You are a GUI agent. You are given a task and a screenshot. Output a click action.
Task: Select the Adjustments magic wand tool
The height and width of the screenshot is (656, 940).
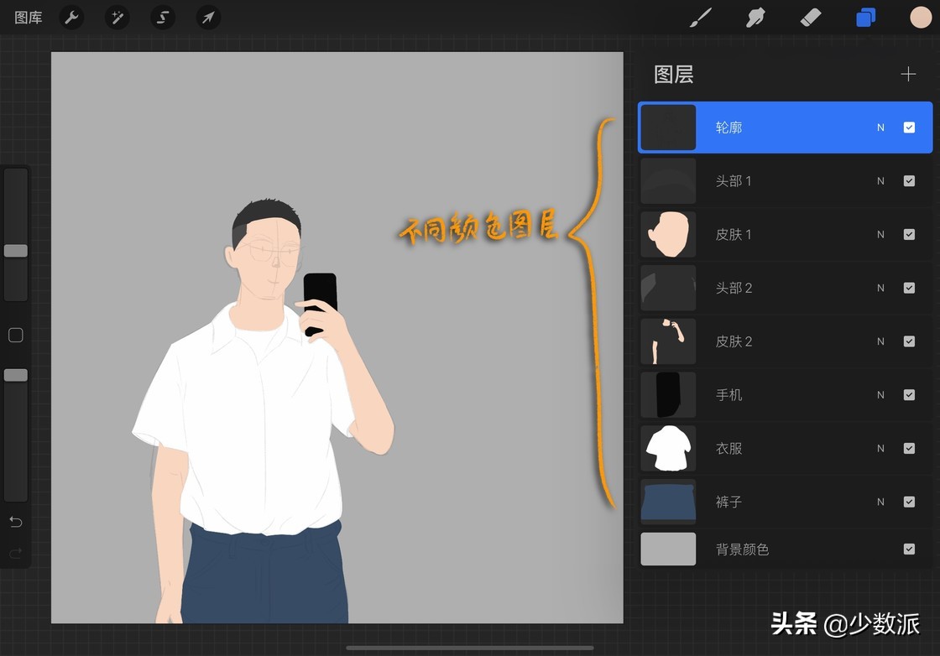tap(117, 17)
